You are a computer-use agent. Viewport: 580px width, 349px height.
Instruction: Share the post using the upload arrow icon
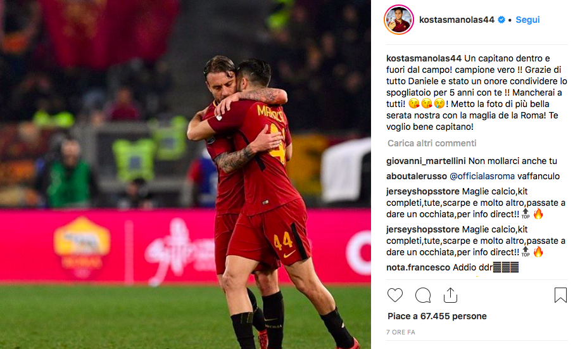pos(450,295)
